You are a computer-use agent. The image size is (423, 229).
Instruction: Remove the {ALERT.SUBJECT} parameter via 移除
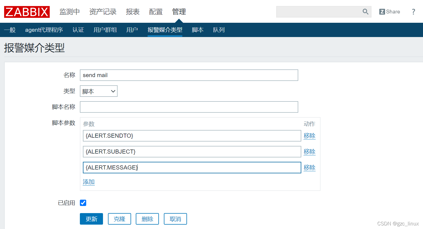pyautogui.click(x=310, y=152)
